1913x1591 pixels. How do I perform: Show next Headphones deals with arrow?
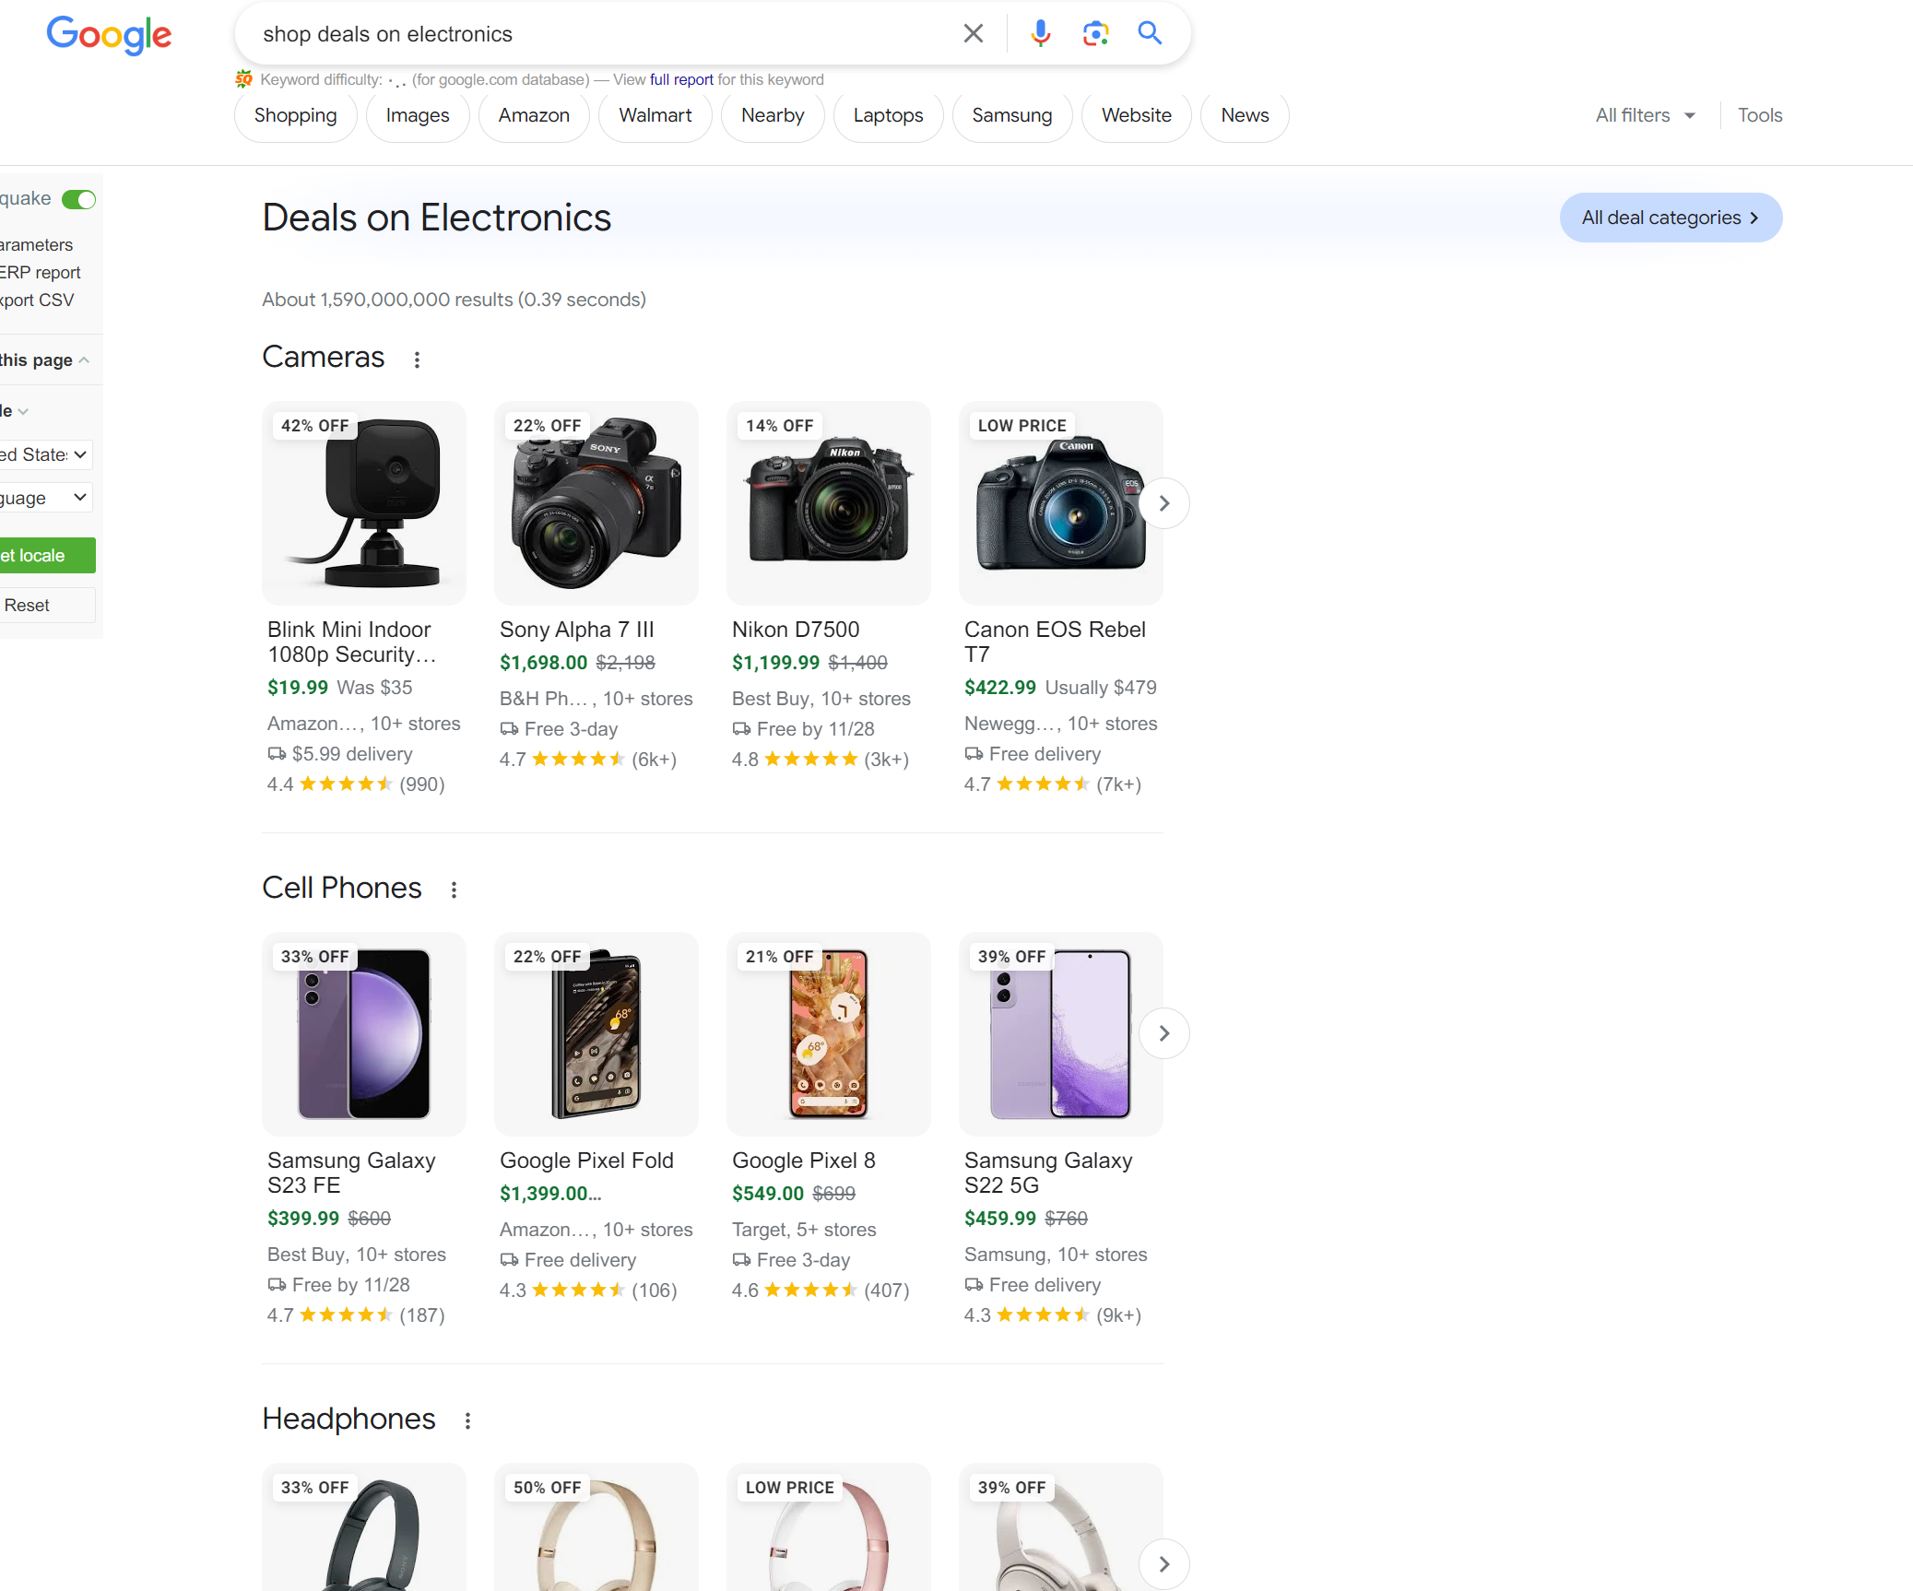[x=1163, y=1564]
